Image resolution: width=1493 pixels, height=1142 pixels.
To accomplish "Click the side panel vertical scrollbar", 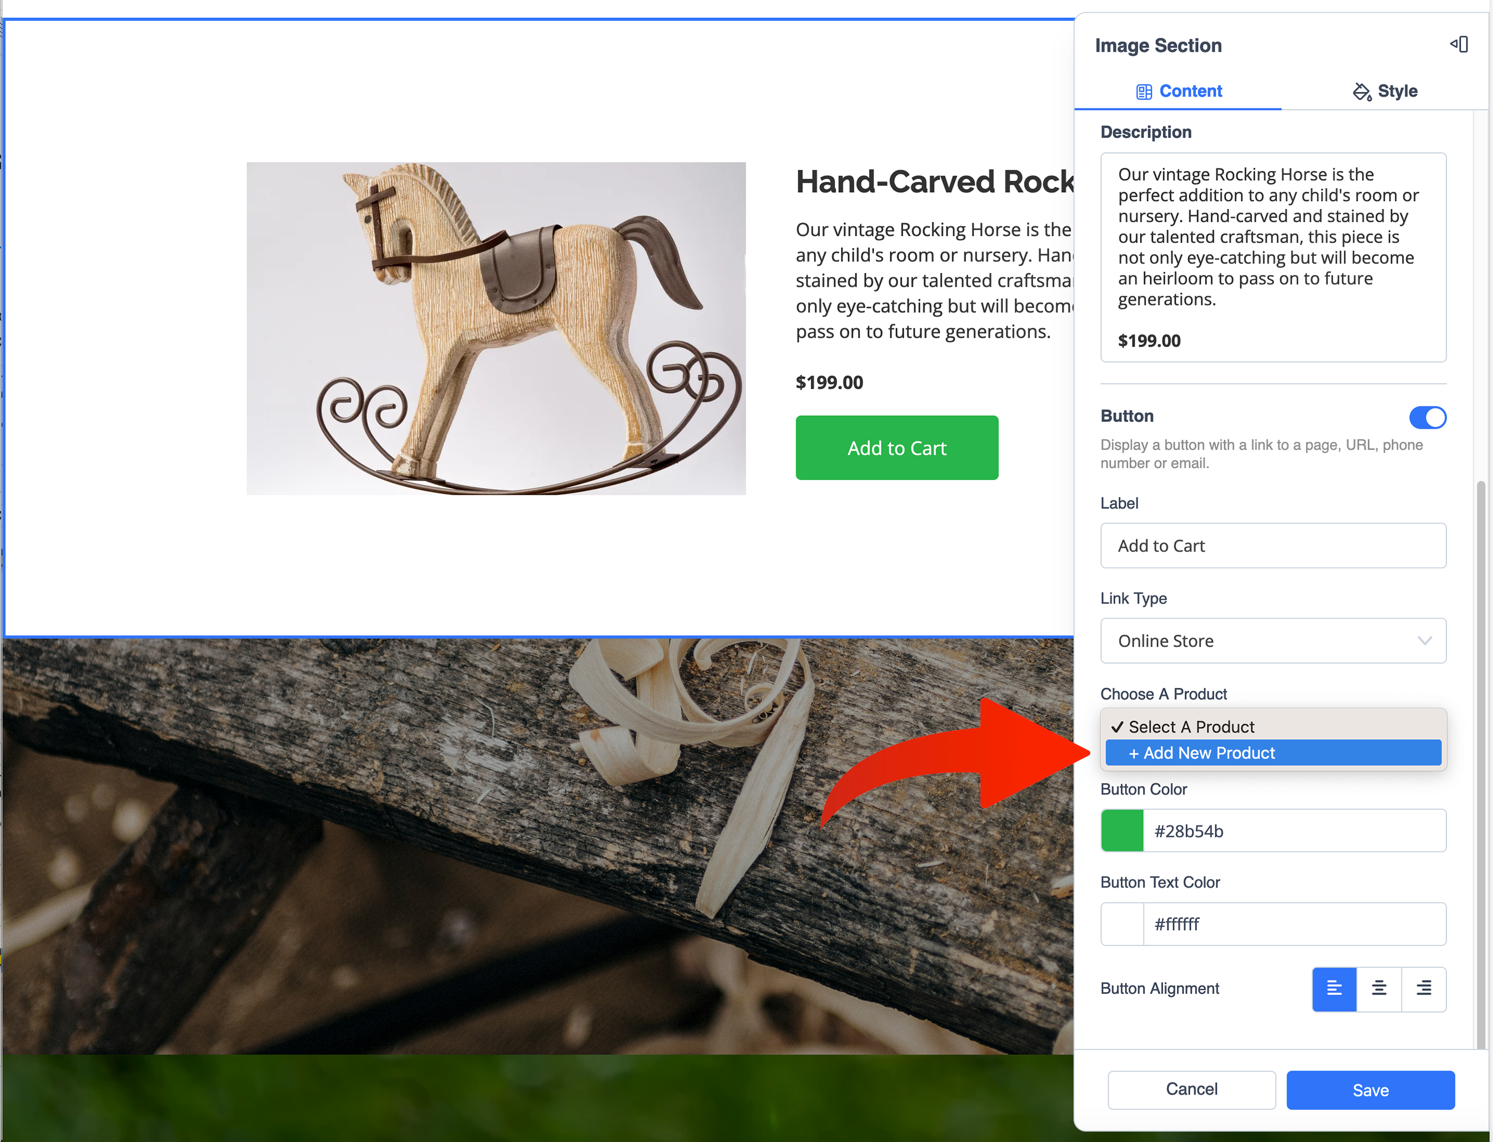I will [x=1481, y=765].
